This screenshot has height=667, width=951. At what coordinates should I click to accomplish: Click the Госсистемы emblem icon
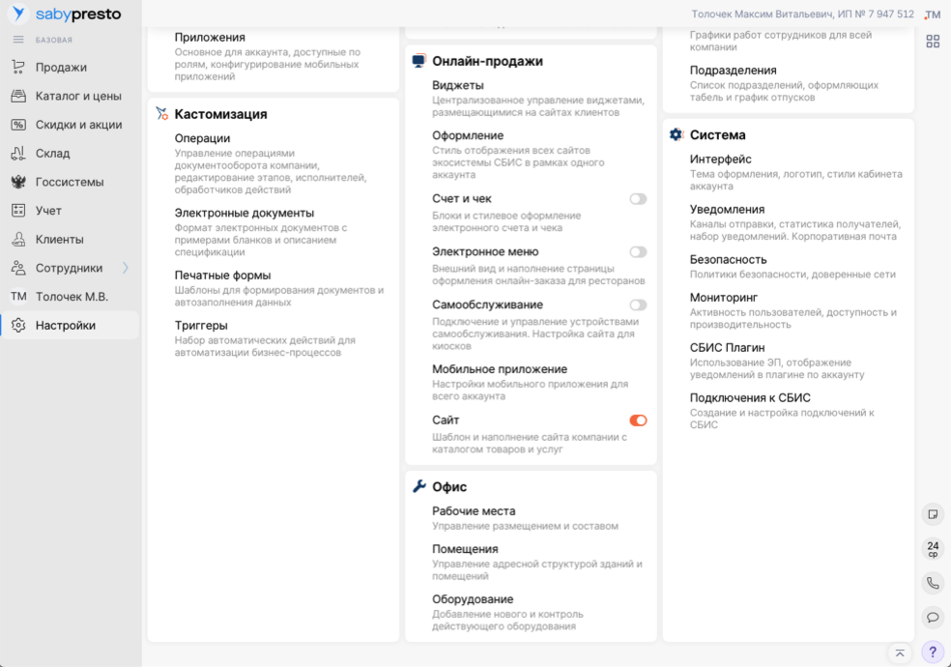pos(18,182)
